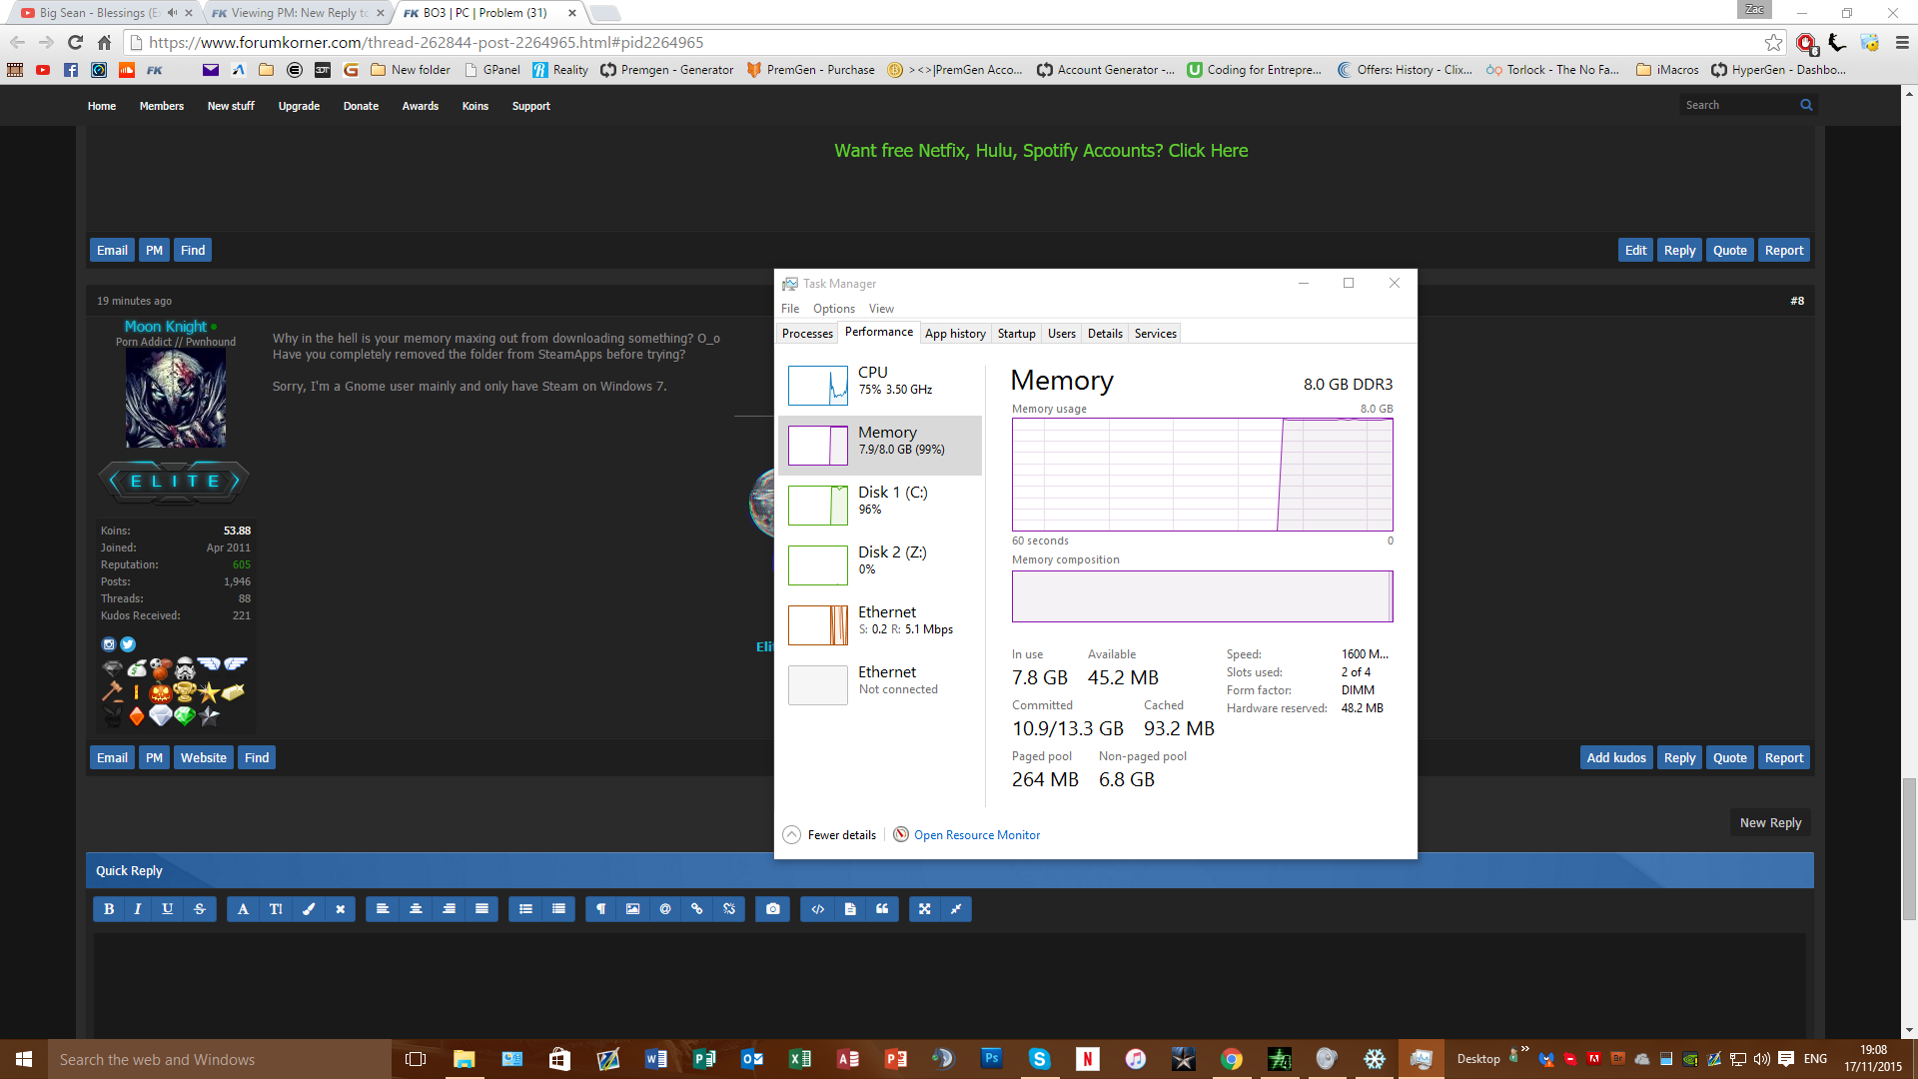Open the Startup tab in Task Manager
Screen dimensions: 1918x1079
tap(1016, 334)
